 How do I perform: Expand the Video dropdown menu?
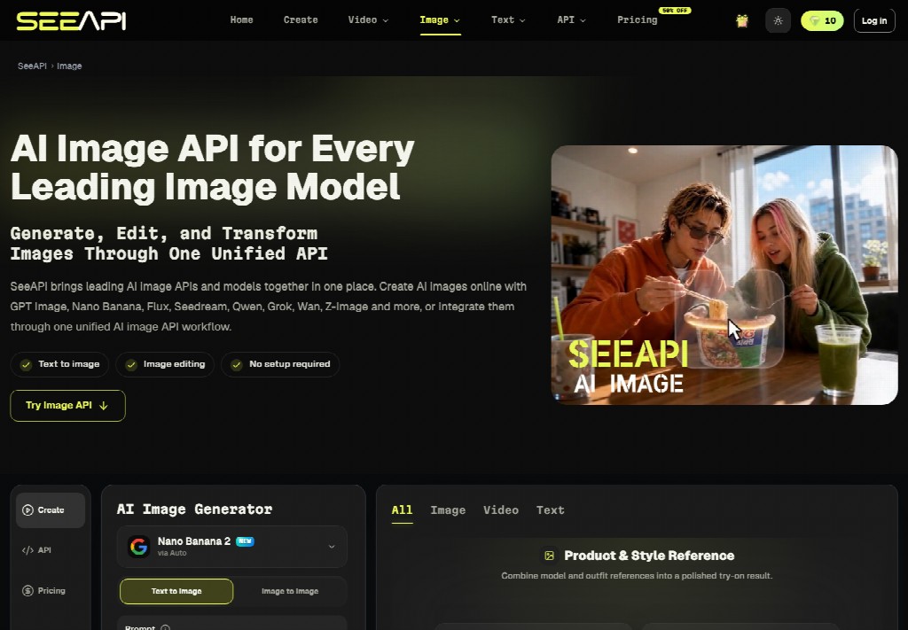(368, 19)
